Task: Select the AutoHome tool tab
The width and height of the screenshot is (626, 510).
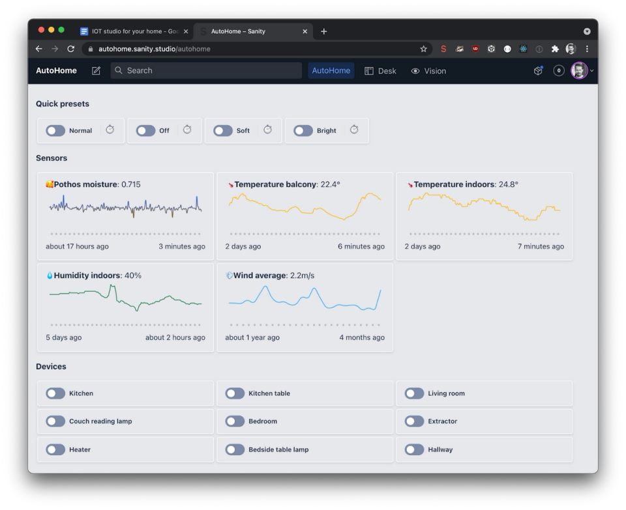Action: point(331,70)
